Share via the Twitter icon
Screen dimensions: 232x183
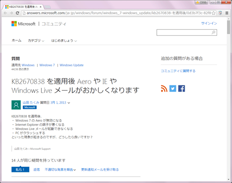click(173, 88)
